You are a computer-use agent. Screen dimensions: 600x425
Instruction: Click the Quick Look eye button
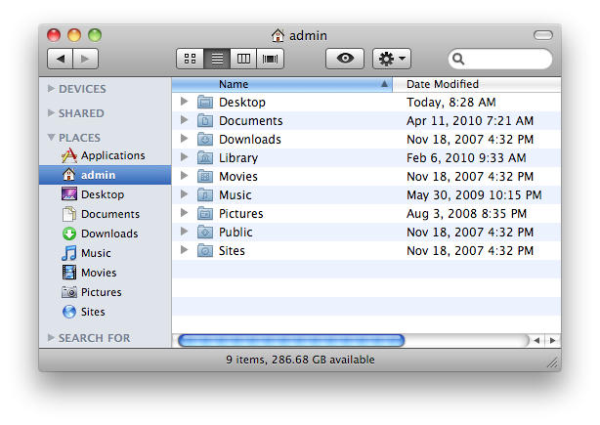344,59
